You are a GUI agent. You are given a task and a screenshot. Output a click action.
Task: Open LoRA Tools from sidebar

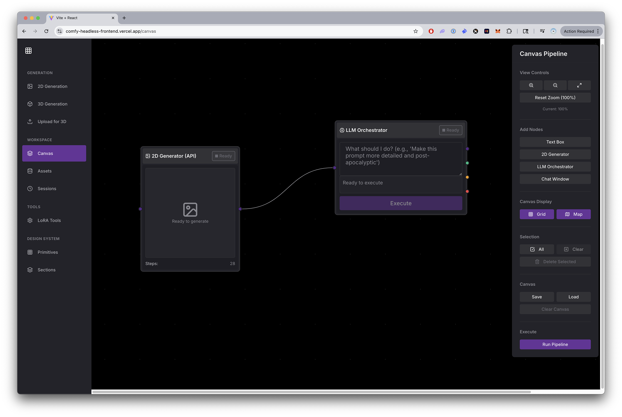(49, 221)
